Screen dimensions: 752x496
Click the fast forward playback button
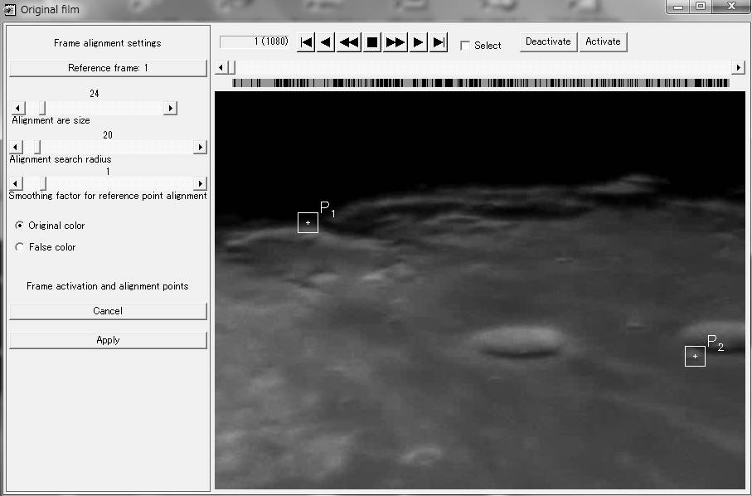click(x=395, y=42)
